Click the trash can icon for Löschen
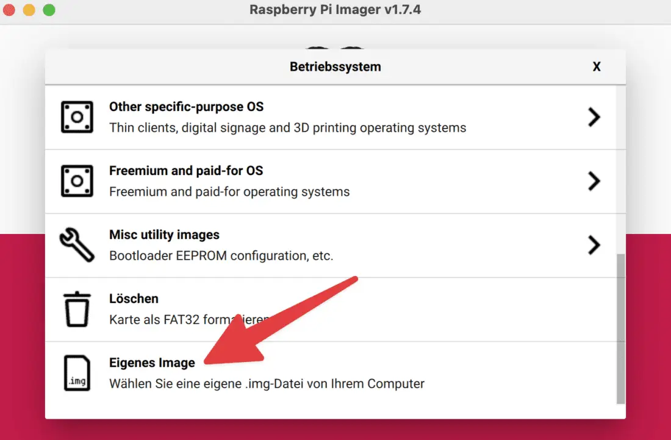Viewport: 671px width, 440px height. click(x=77, y=309)
